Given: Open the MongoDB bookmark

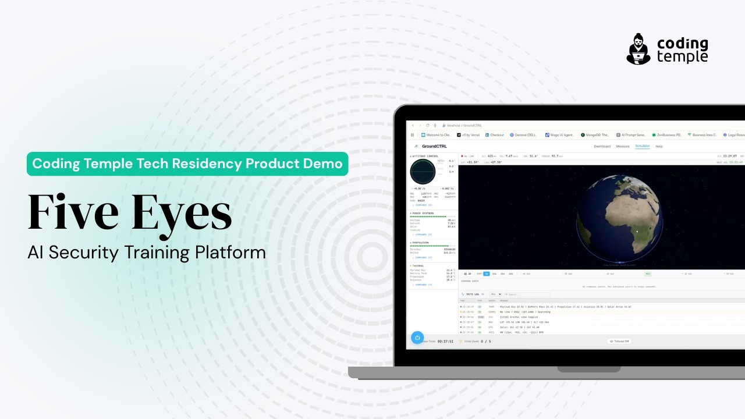Looking at the screenshot, I should 595,135.
